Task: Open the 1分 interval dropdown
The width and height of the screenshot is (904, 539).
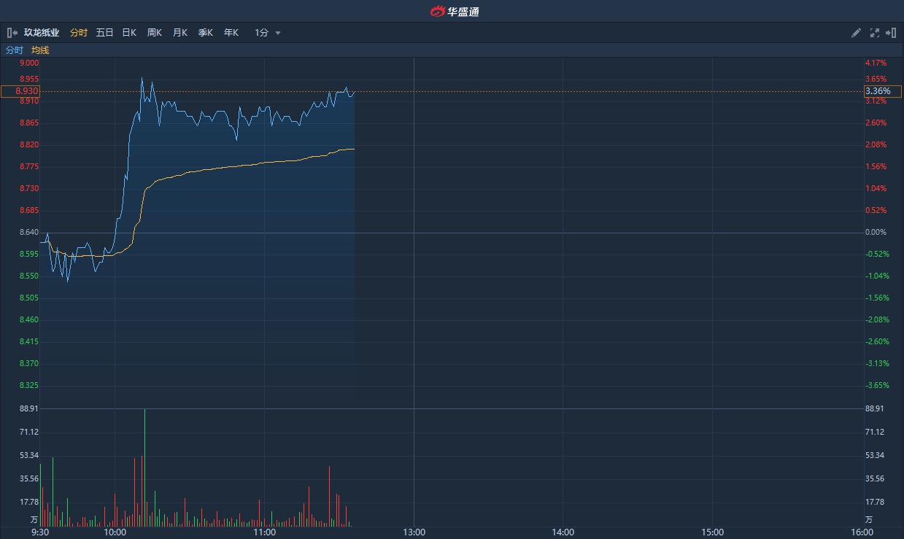Action: 268,33
